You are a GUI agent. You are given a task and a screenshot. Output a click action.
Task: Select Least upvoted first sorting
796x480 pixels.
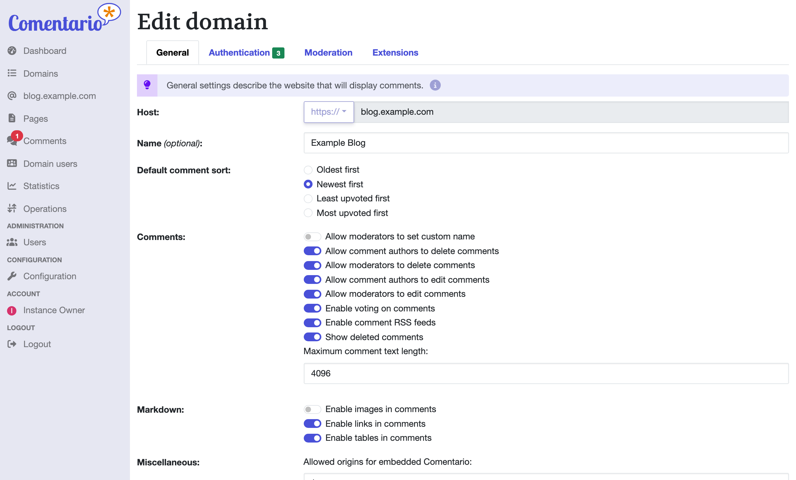point(308,199)
